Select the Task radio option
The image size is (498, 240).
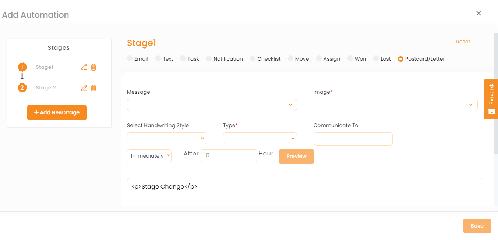pyautogui.click(x=183, y=58)
